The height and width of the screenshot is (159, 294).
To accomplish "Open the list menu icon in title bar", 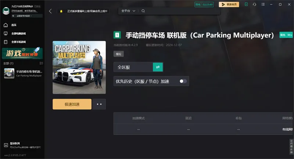I will pyautogui.click(x=263, y=4).
